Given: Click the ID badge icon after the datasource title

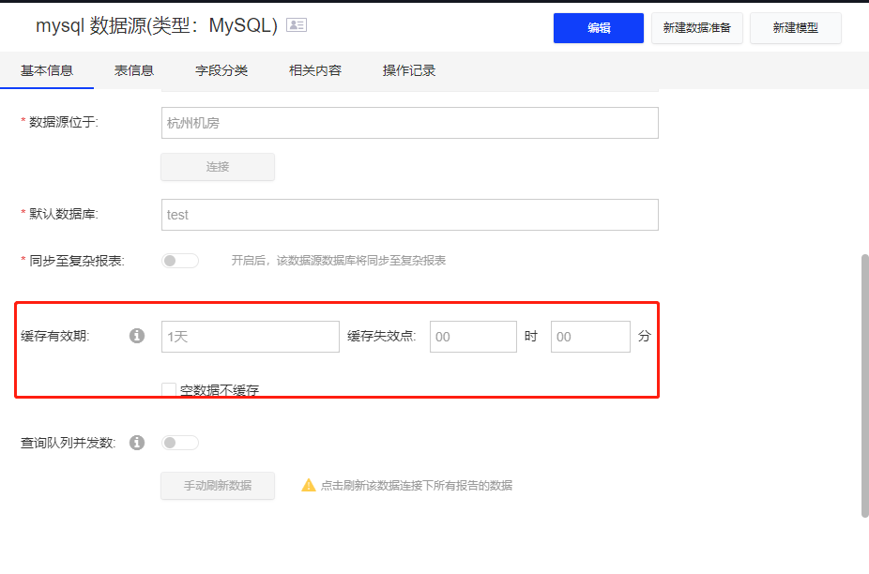Looking at the screenshot, I should pos(297,24).
